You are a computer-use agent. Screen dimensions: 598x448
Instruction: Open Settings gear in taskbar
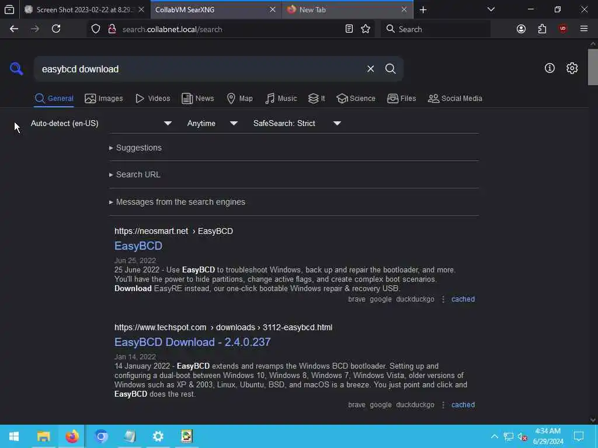[x=158, y=436]
